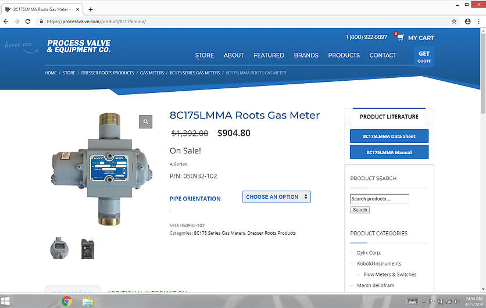Click the GET QUOTE button

point(424,57)
